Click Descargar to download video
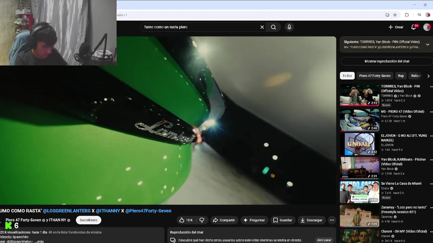Viewport: 433px width, 243px height. click(x=311, y=220)
